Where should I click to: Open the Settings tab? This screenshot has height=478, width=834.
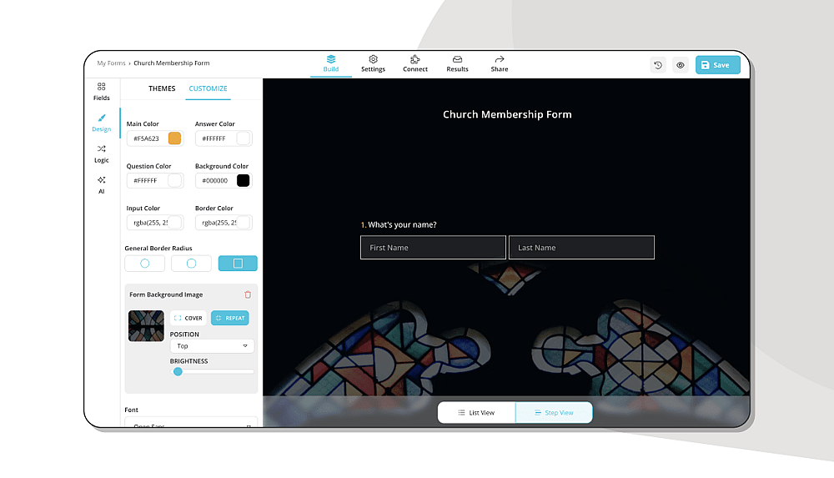click(373, 63)
